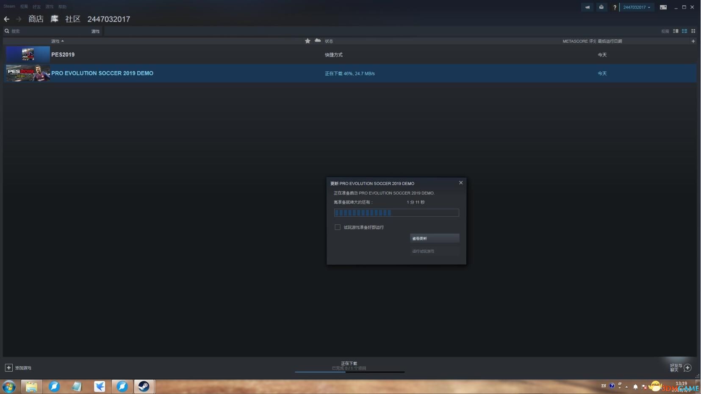
Task: Open the Games menu
Action: point(50,7)
